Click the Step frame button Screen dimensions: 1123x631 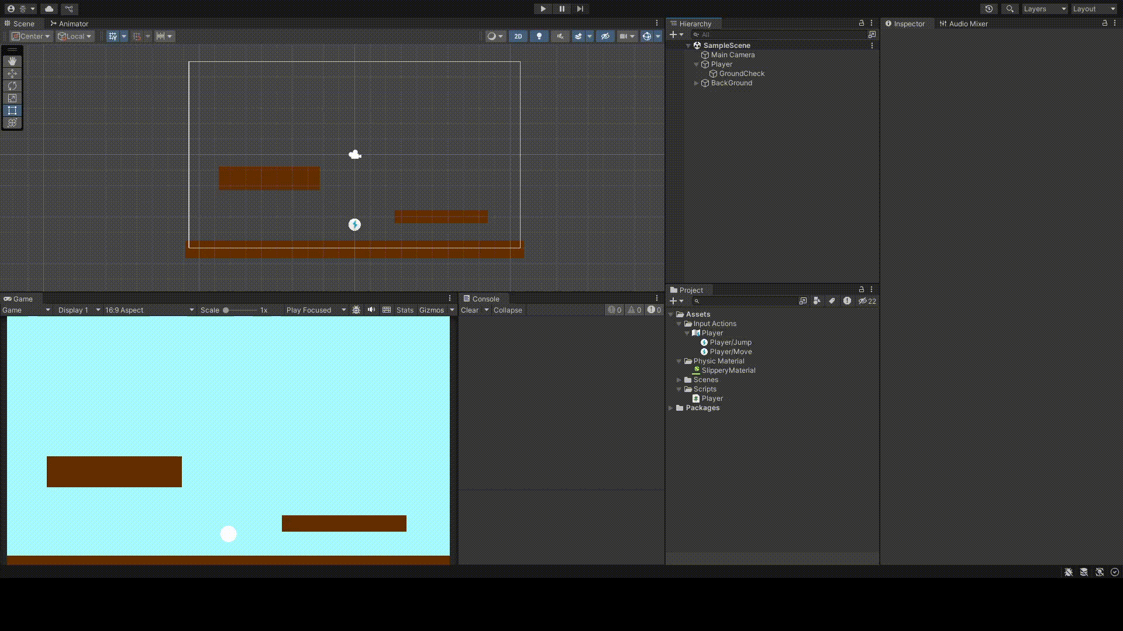point(580,9)
